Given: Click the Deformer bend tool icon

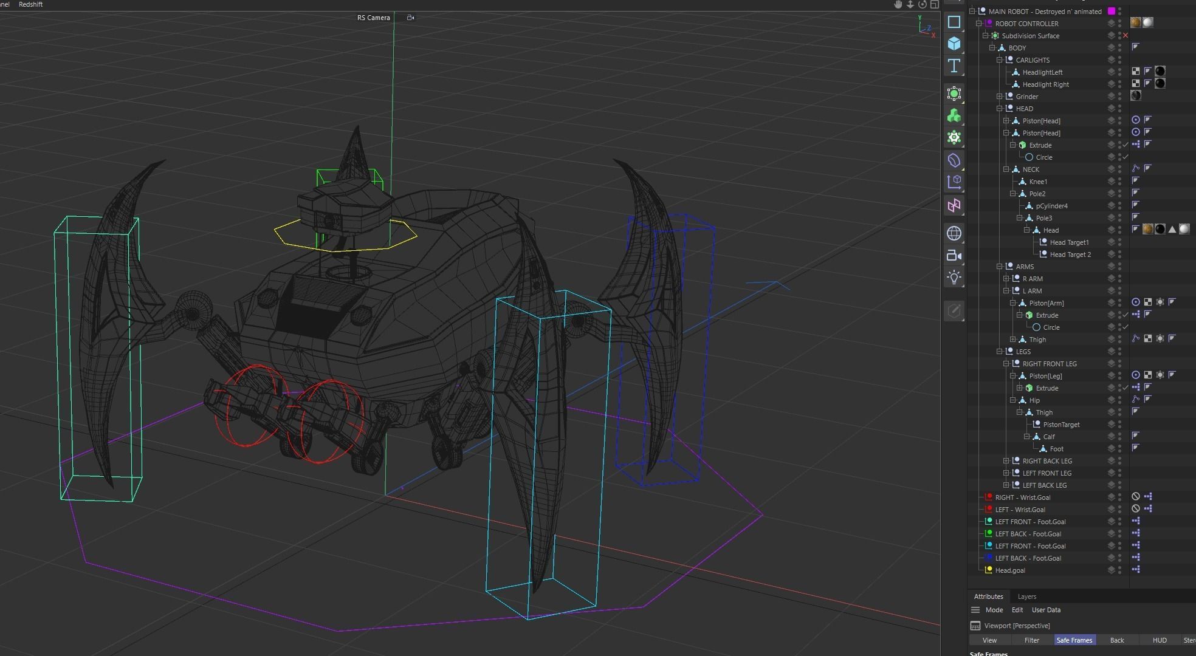Looking at the screenshot, I should [954, 160].
